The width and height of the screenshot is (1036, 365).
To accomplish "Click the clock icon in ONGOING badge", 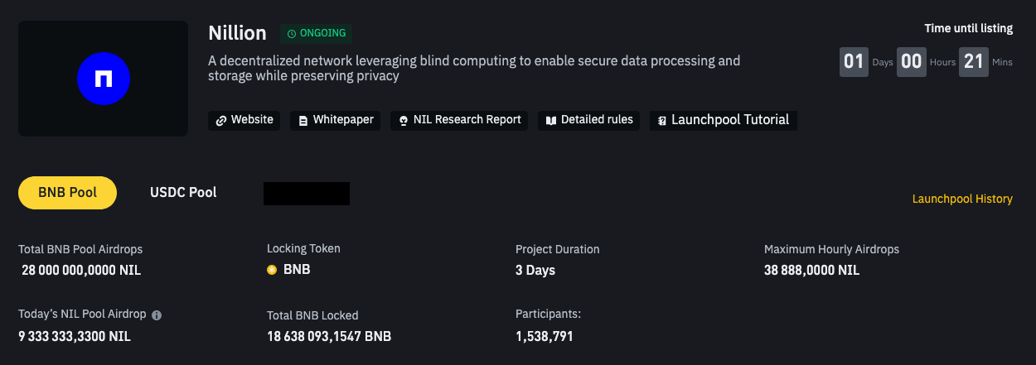I will tap(292, 34).
